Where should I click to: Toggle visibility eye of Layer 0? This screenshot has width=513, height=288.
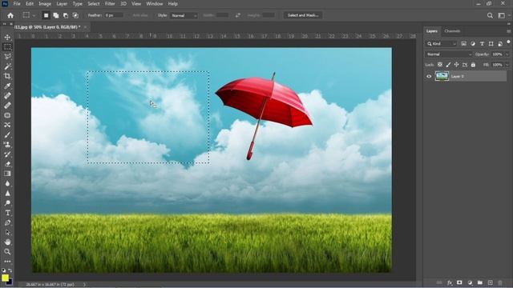click(429, 77)
